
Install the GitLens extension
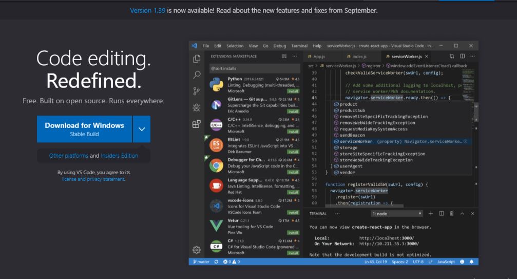point(293,111)
